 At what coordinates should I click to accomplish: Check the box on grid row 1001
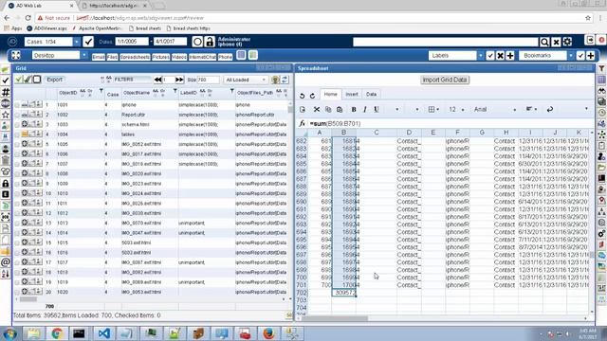[17, 105]
